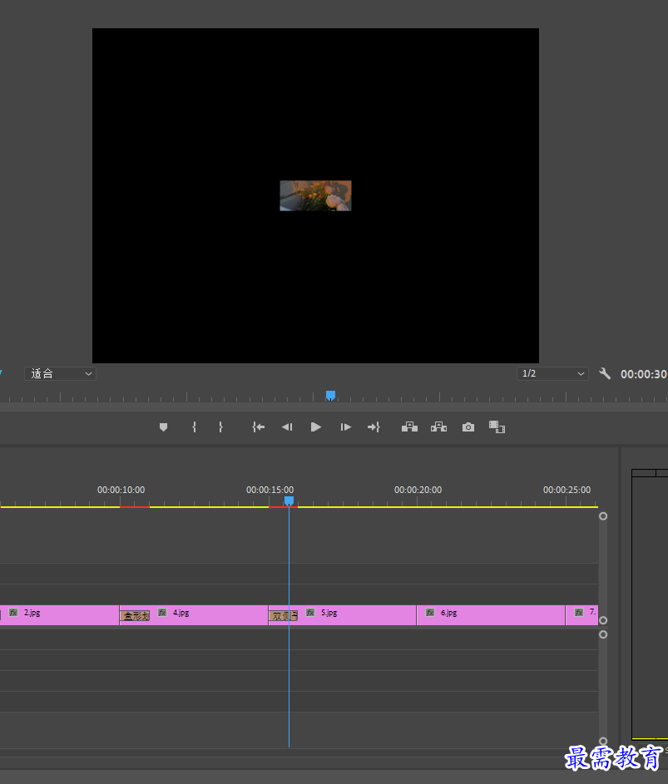668x784 pixels.
Task: Click the Mark In bracket button
Action: click(194, 427)
